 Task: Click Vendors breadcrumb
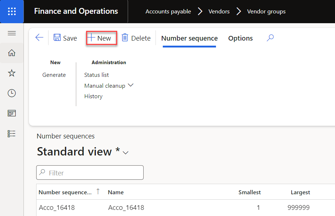point(219,11)
